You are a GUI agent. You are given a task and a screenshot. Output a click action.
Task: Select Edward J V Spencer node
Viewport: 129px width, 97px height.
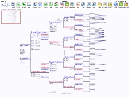coord(56,62)
